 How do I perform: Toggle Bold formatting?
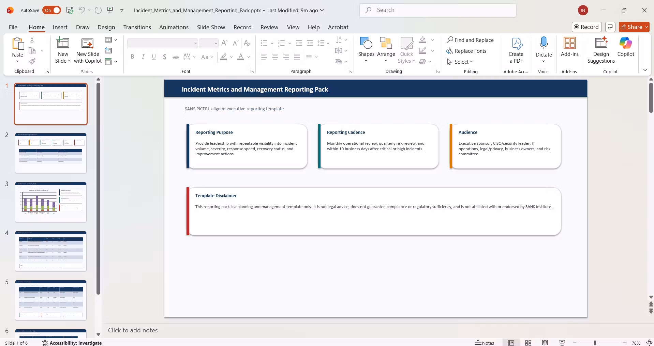pos(132,57)
